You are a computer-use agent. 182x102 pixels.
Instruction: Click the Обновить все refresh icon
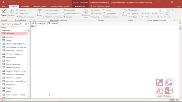tap(86, 12)
